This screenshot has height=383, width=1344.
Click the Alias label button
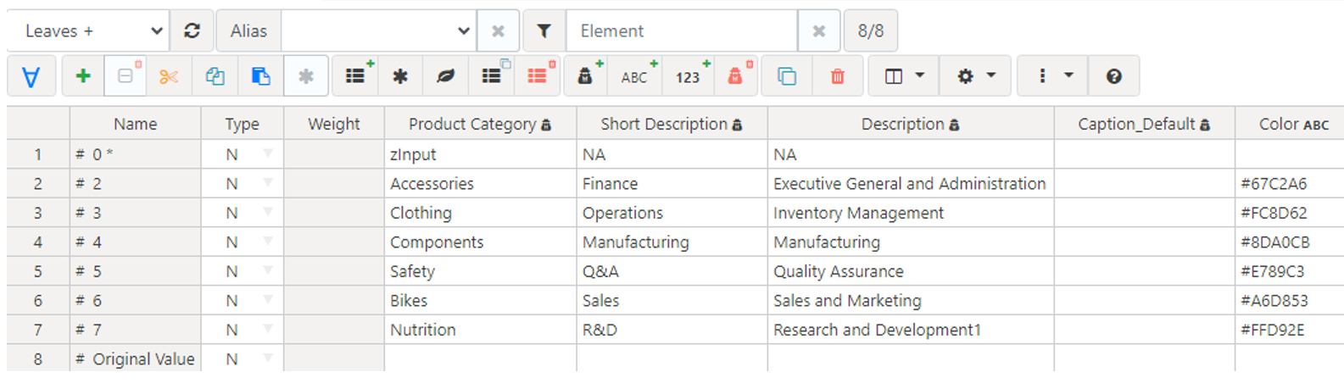[x=248, y=31]
